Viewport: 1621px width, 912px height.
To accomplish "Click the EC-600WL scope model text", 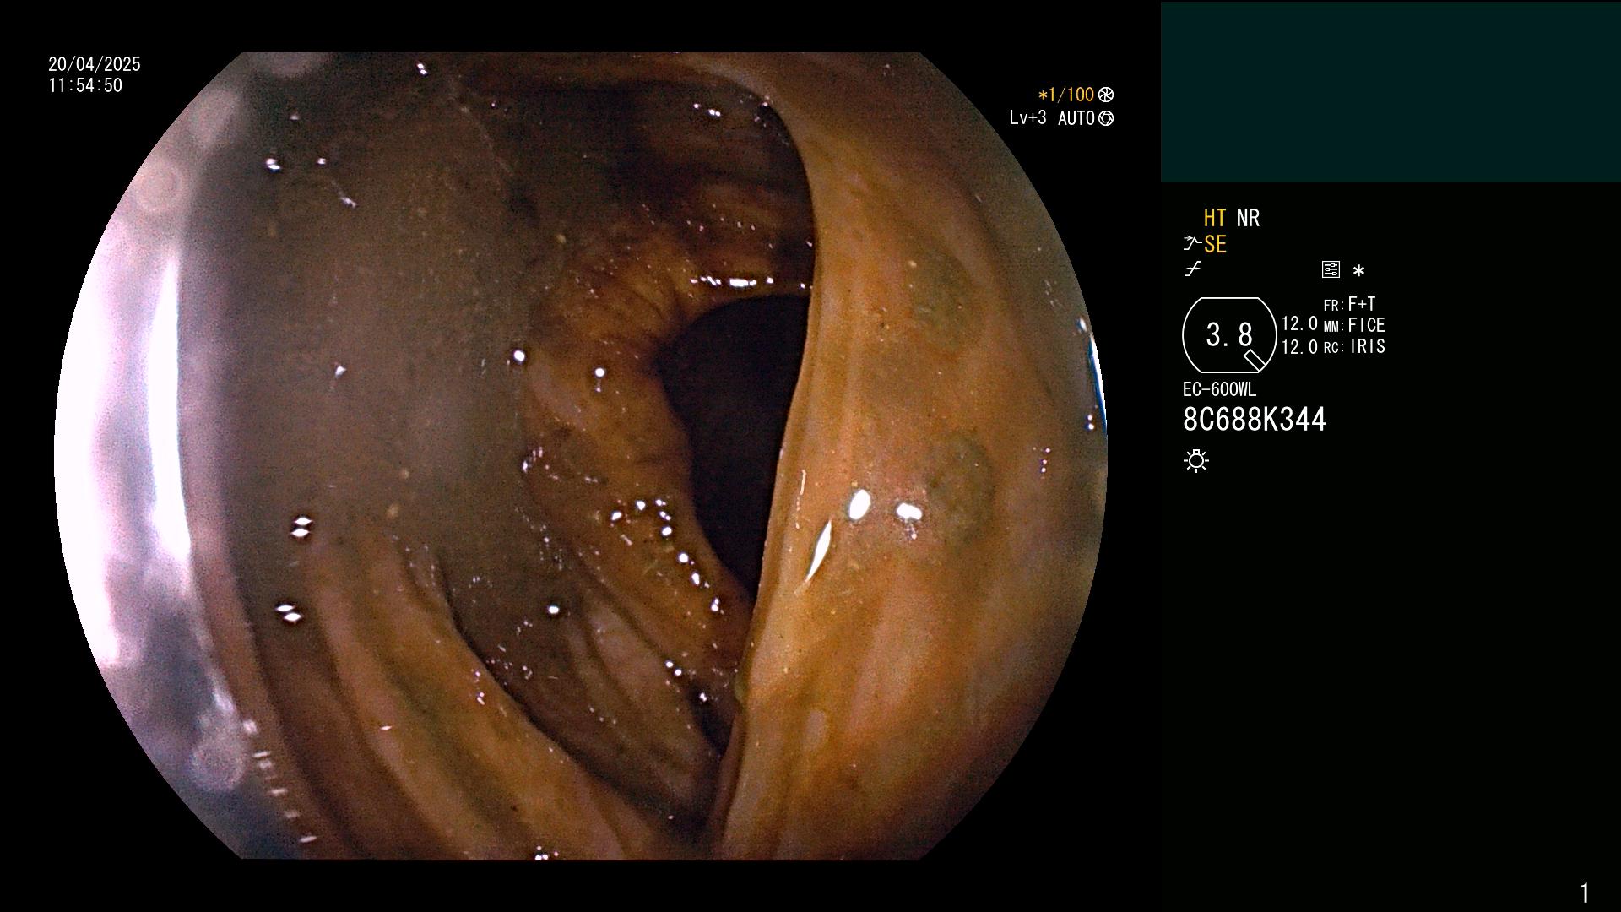I will (1219, 390).
